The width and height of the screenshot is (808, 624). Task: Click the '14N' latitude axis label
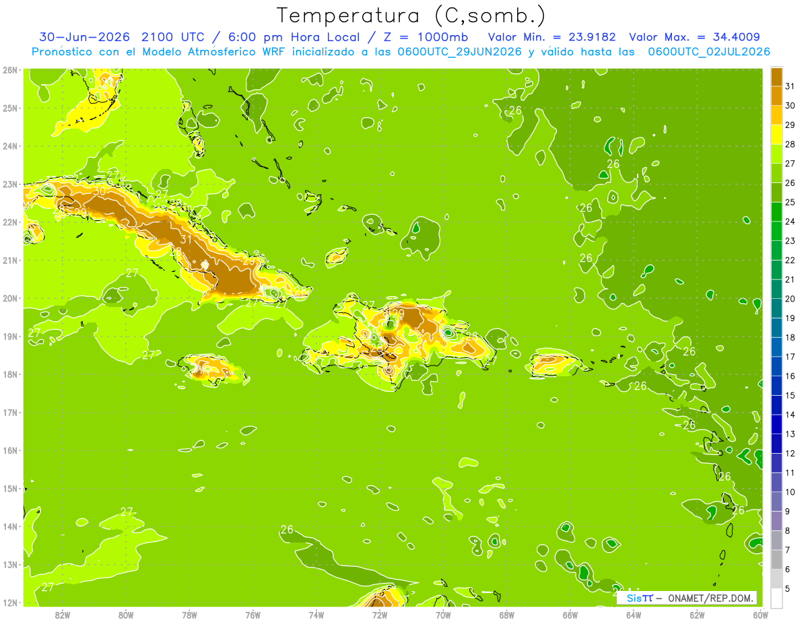coord(10,526)
